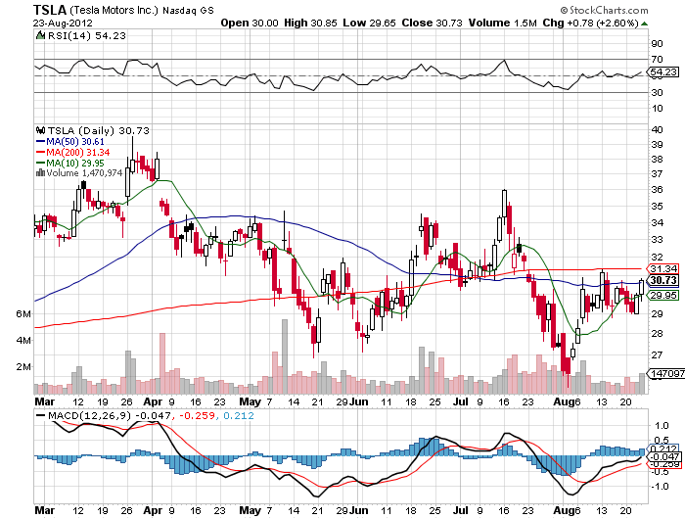The height and width of the screenshot is (519, 685).
Task: Click the 23-Aug-2012 date label
Action: coord(63,23)
